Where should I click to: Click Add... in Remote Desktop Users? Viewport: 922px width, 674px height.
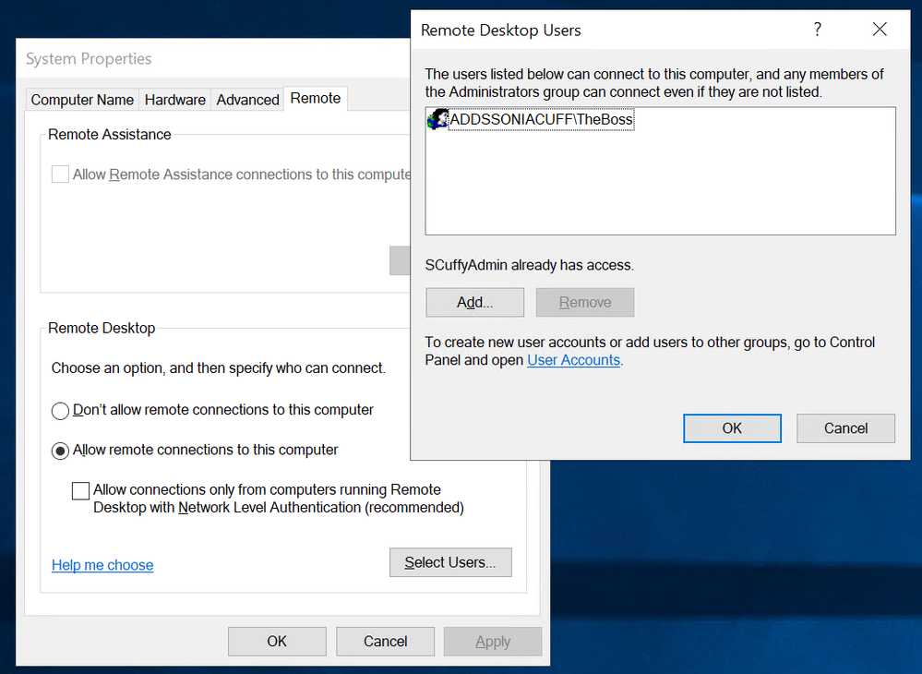(x=474, y=302)
